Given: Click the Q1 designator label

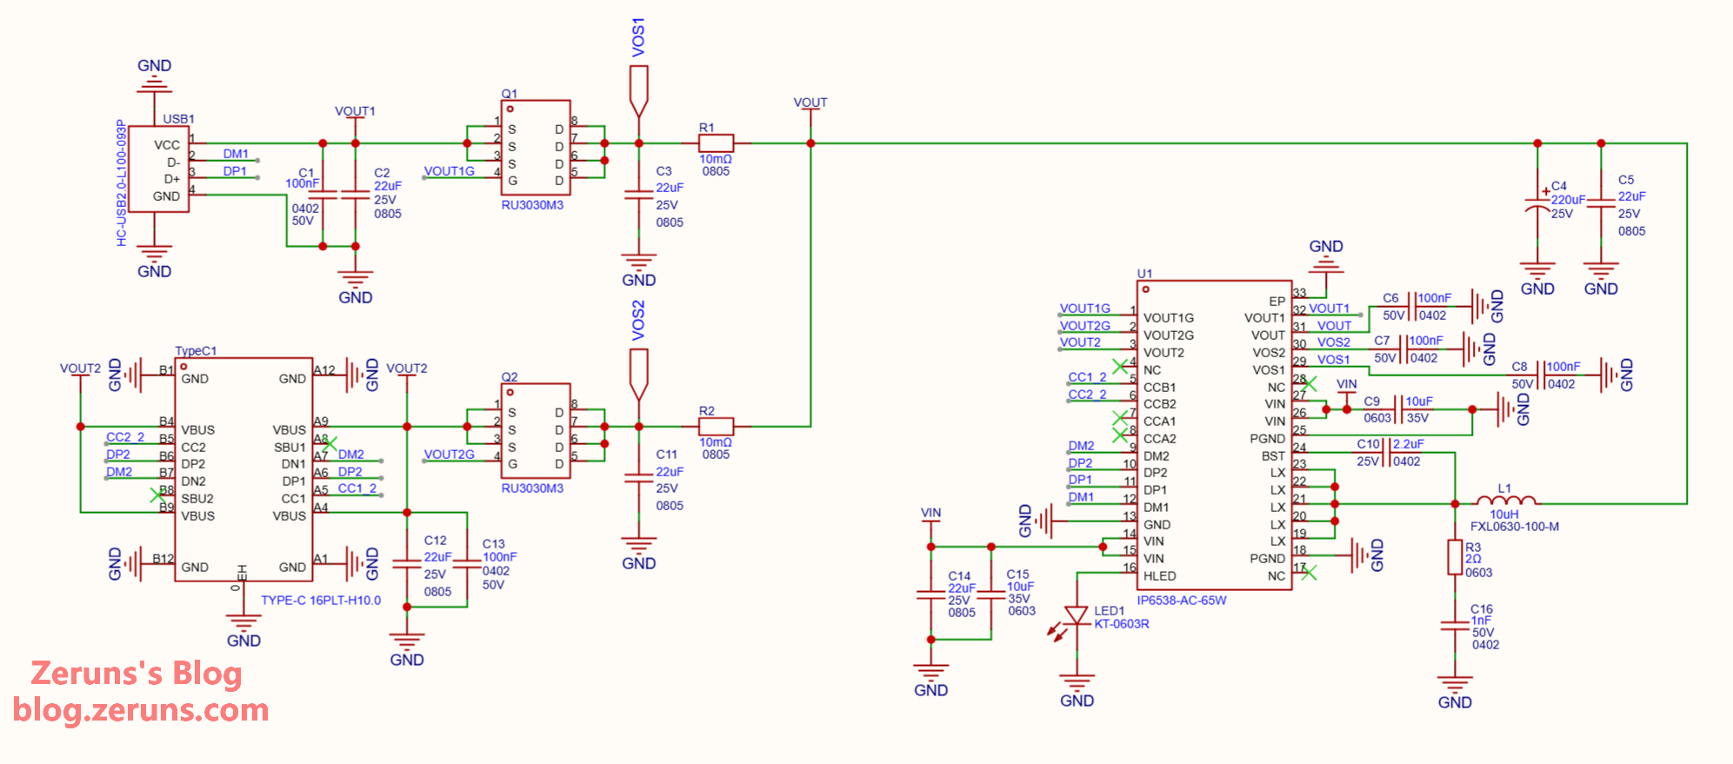Looking at the screenshot, I should [x=510, y=94].
